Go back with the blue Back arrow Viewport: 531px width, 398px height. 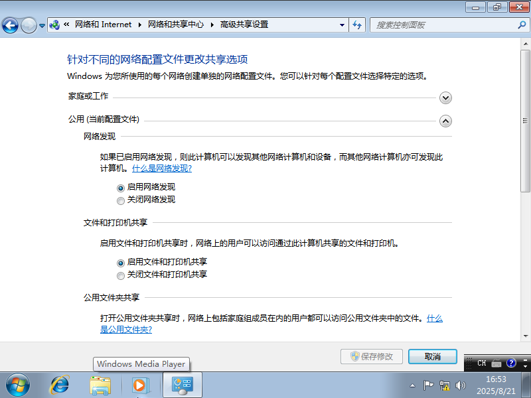click(x=10, y=25)
